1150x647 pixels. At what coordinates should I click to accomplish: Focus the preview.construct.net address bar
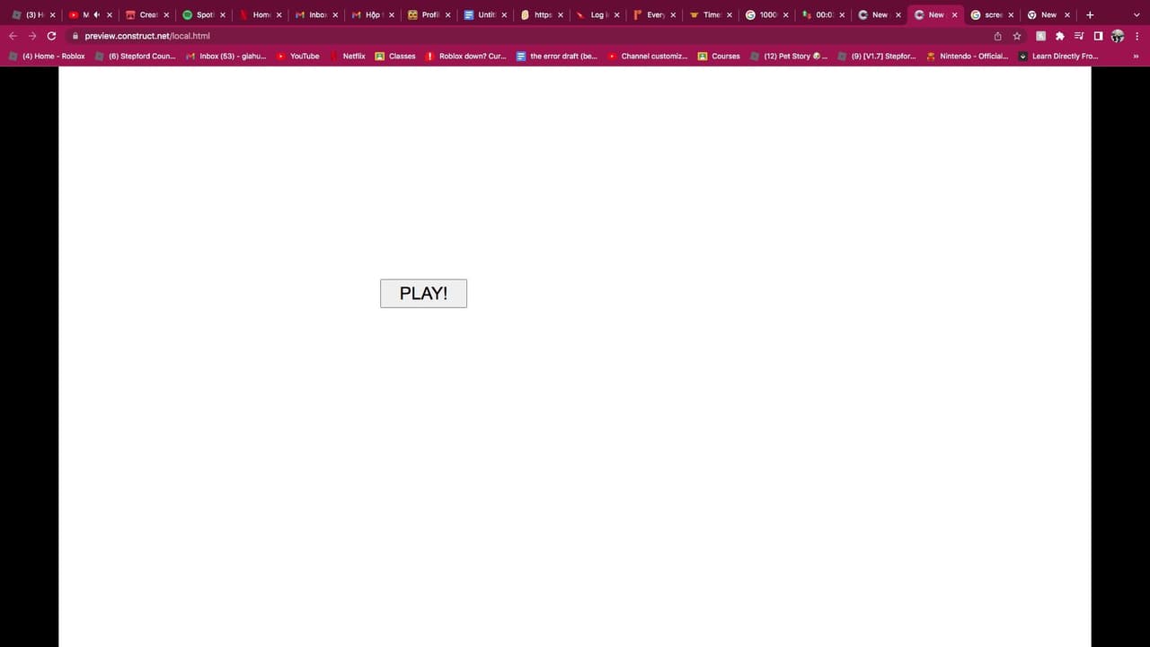(x=530, y=36)
